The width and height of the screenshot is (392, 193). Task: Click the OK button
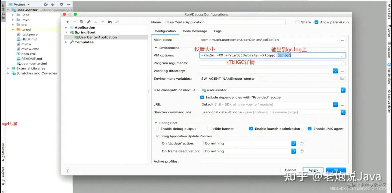tap(336, 170)
